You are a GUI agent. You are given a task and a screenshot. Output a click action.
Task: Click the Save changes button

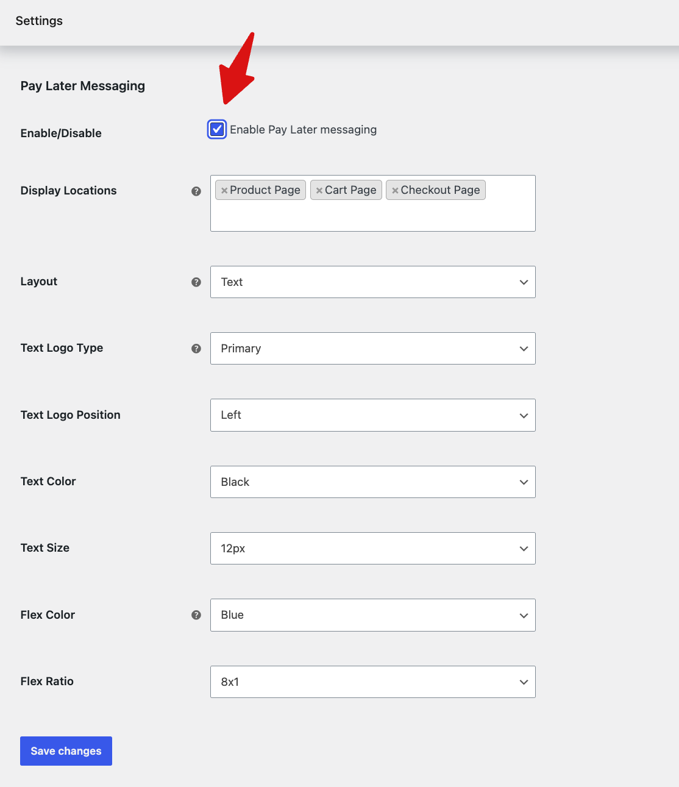click(x=66, y=751)
